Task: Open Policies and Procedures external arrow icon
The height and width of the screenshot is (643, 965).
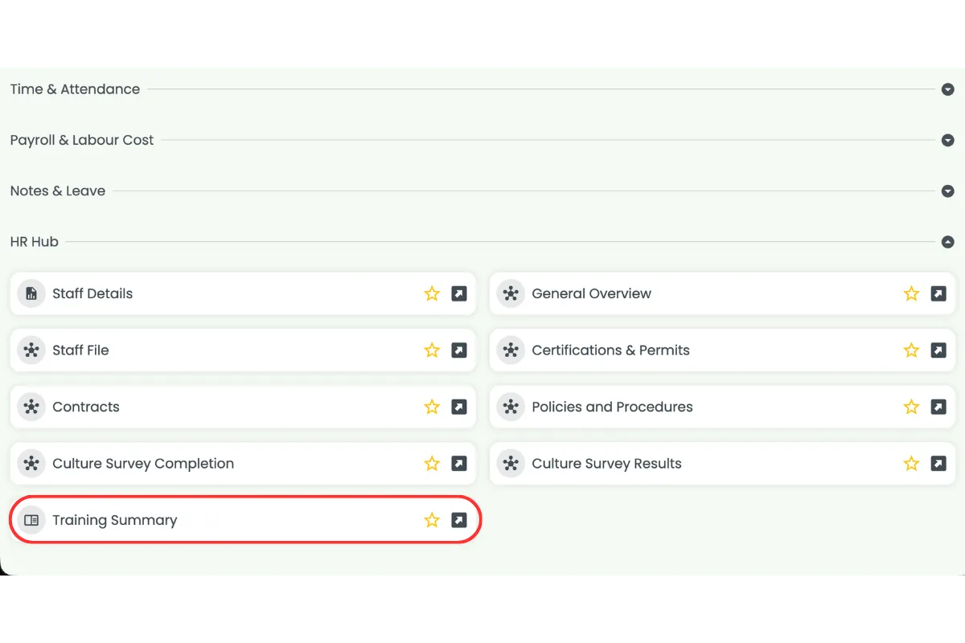Action: pyautogui.click(x=938, y=407)
